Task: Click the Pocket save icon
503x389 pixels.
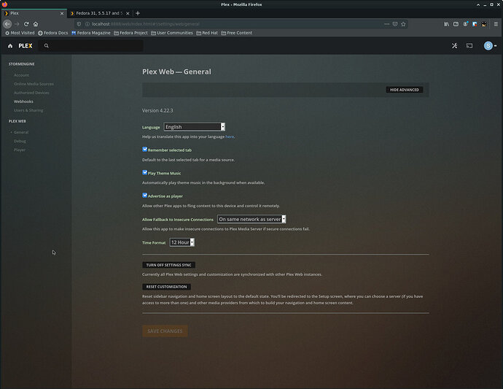Action: [x=395, y=24]
